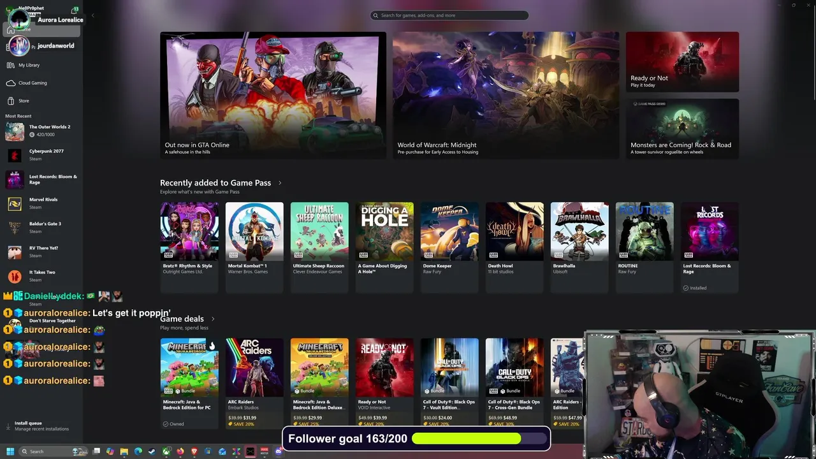Screen dimensions: 816x459
Task: Open the ARC Raiders $31.99 deal card
Action: 254,383
